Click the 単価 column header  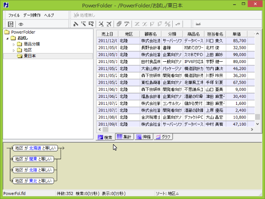[x=236, y=34]
